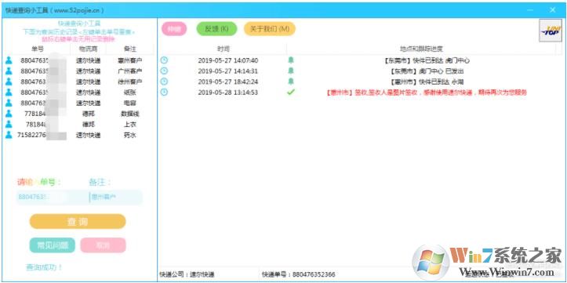
Task: Click 【惠州市】快件已到达 水湖 entry
Action: pyautogui.click(x=427, y=82)
